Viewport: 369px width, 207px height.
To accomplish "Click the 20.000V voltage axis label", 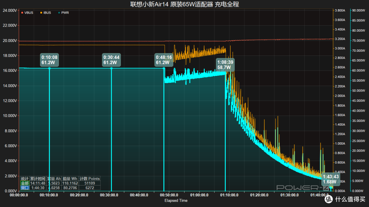I will click(x=10, y=41).
